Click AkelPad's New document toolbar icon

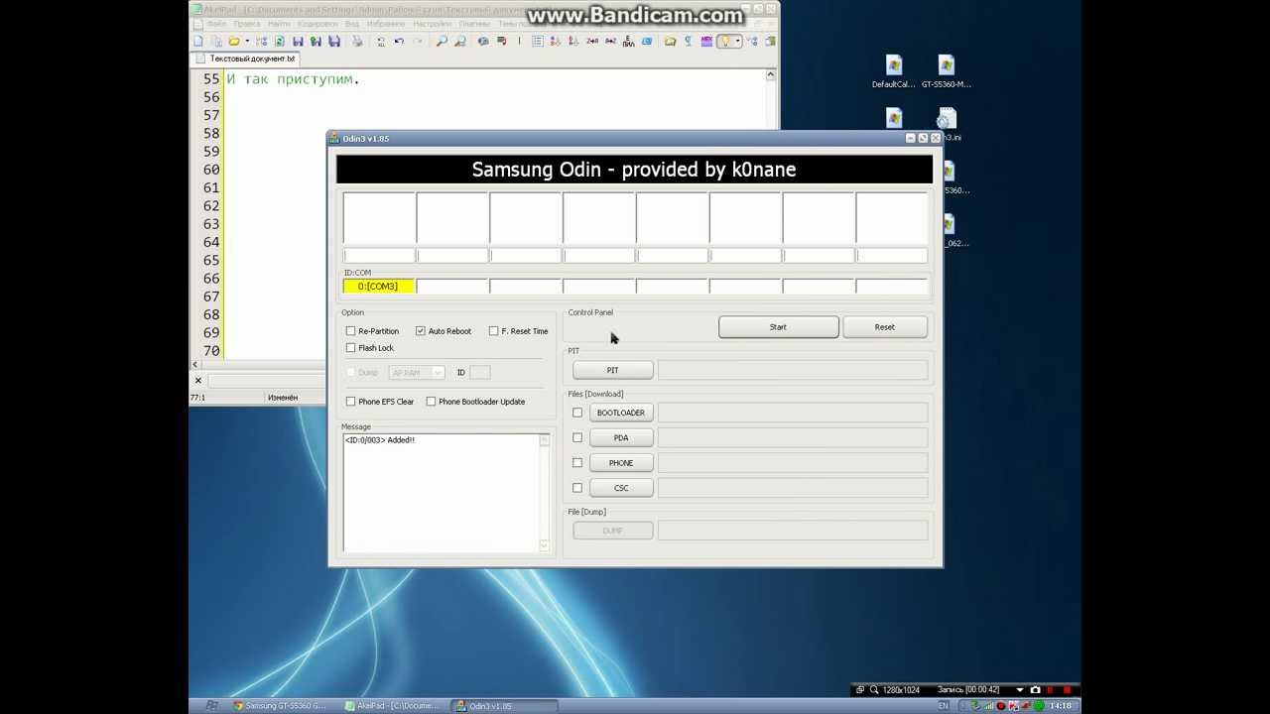tap(197, 41)
